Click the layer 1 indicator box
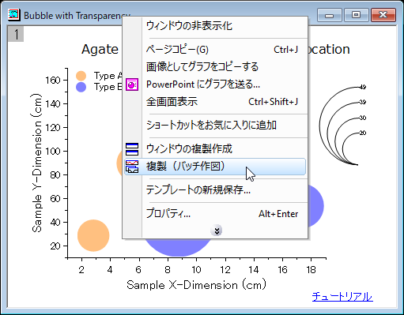The height and width of the screenshot is (315, 404). click(16, 34)
